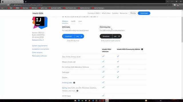Click the 'Java, Kotlin, Groovy, Scala' row label
The image size is (183, 102).
(x=71, y=57)
